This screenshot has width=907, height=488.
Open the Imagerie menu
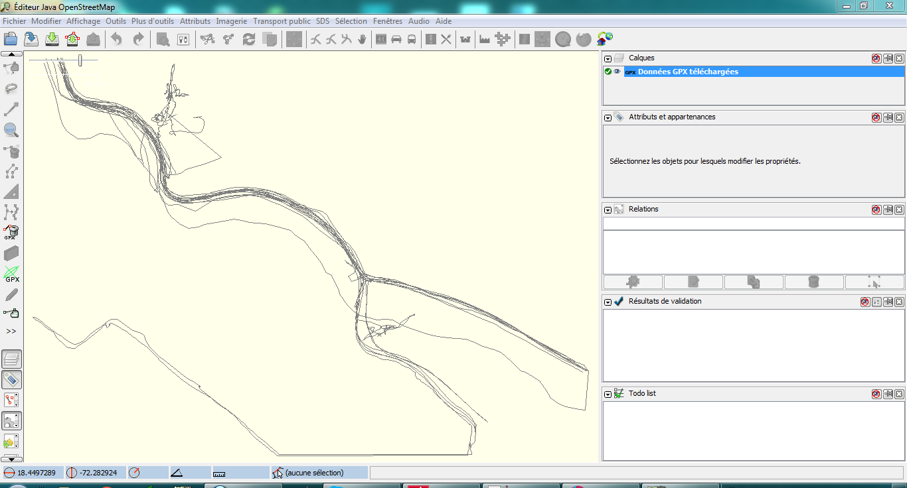232,21
